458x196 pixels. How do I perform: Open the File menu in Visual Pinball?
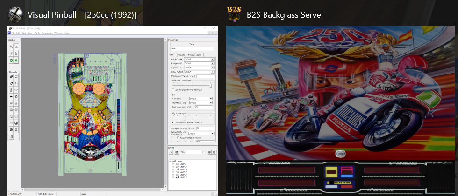point(13,33)
